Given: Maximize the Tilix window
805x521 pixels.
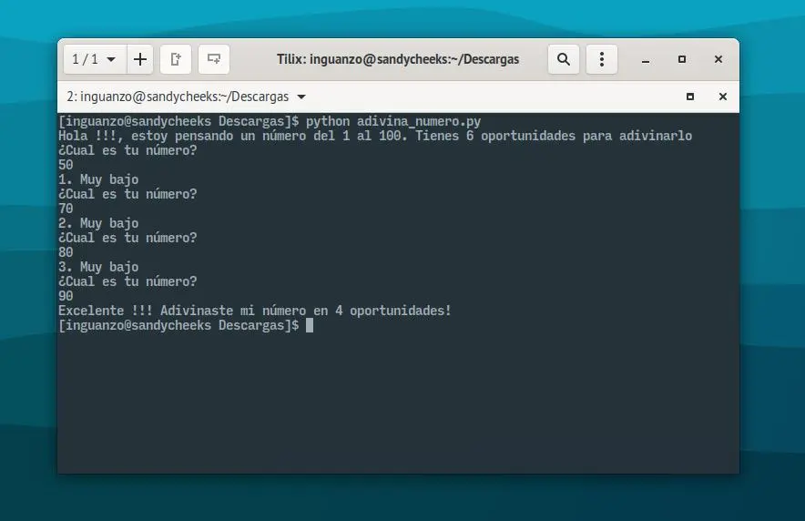Looking at the screenshot, I should tap(682, 59).
